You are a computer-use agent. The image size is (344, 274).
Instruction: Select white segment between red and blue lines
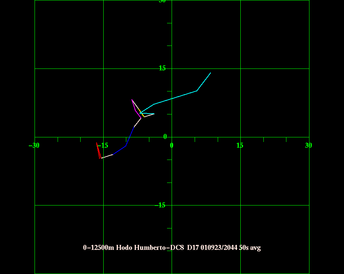(x=107, y=156)
